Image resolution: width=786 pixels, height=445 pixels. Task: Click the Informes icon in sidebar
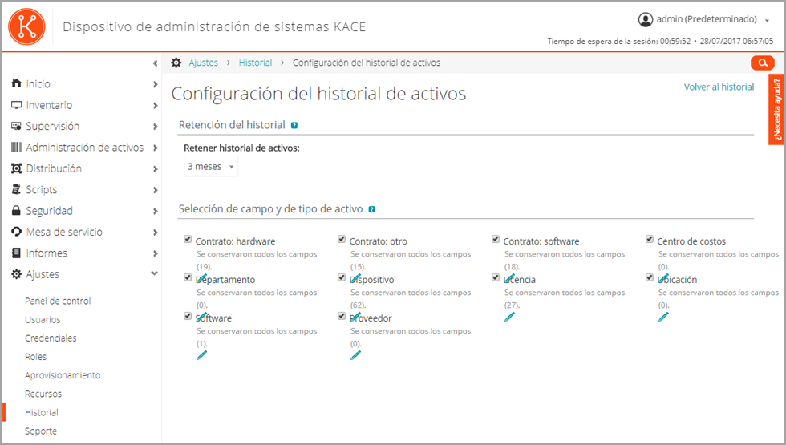tap(17, 253)
